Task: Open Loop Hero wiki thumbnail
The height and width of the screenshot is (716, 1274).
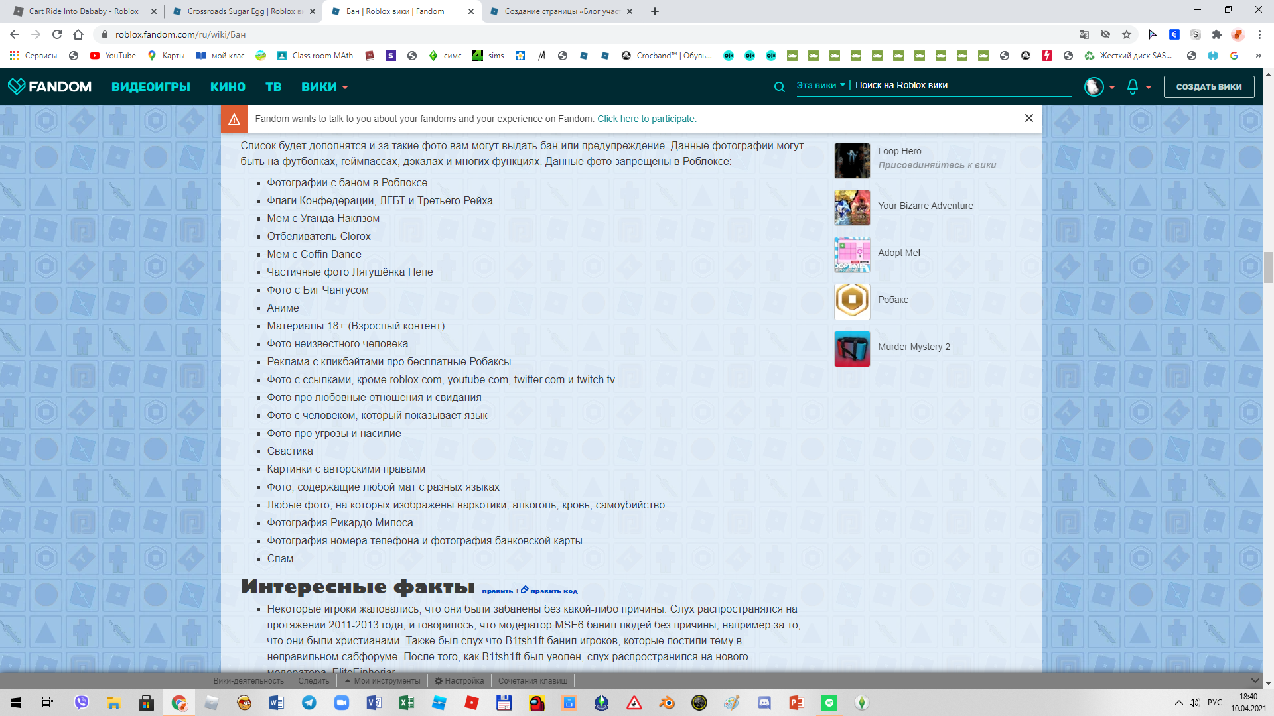Action: [x=852, y=160]
